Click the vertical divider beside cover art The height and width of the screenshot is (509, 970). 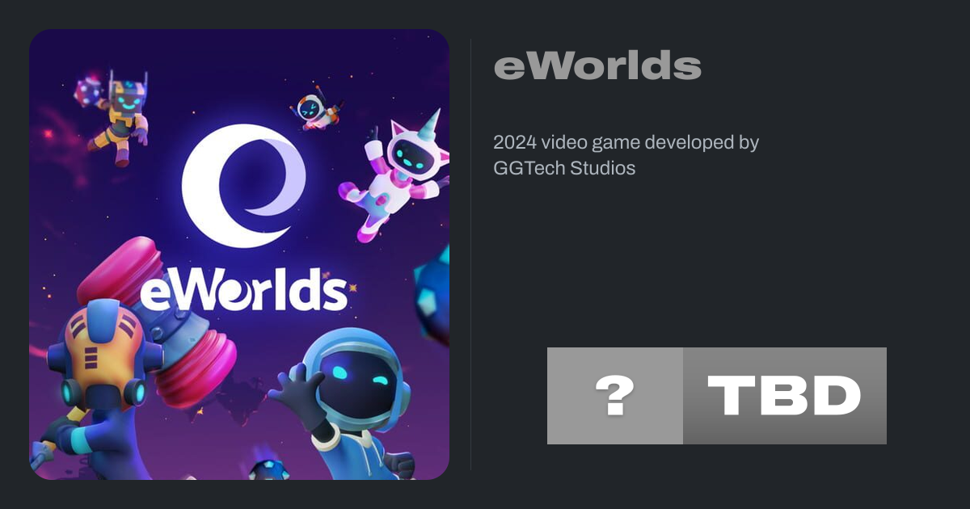click(471, 254)
